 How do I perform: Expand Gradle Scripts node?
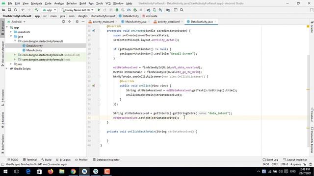7,68
